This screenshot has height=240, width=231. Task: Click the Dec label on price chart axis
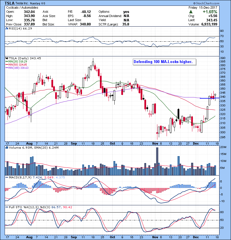[x=196, y=144]
